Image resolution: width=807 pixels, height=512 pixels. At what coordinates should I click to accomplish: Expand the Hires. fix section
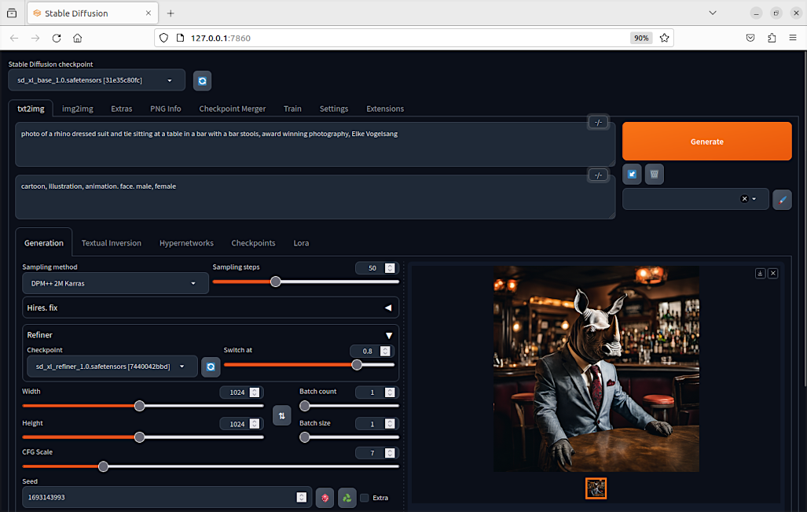(388, 308)
